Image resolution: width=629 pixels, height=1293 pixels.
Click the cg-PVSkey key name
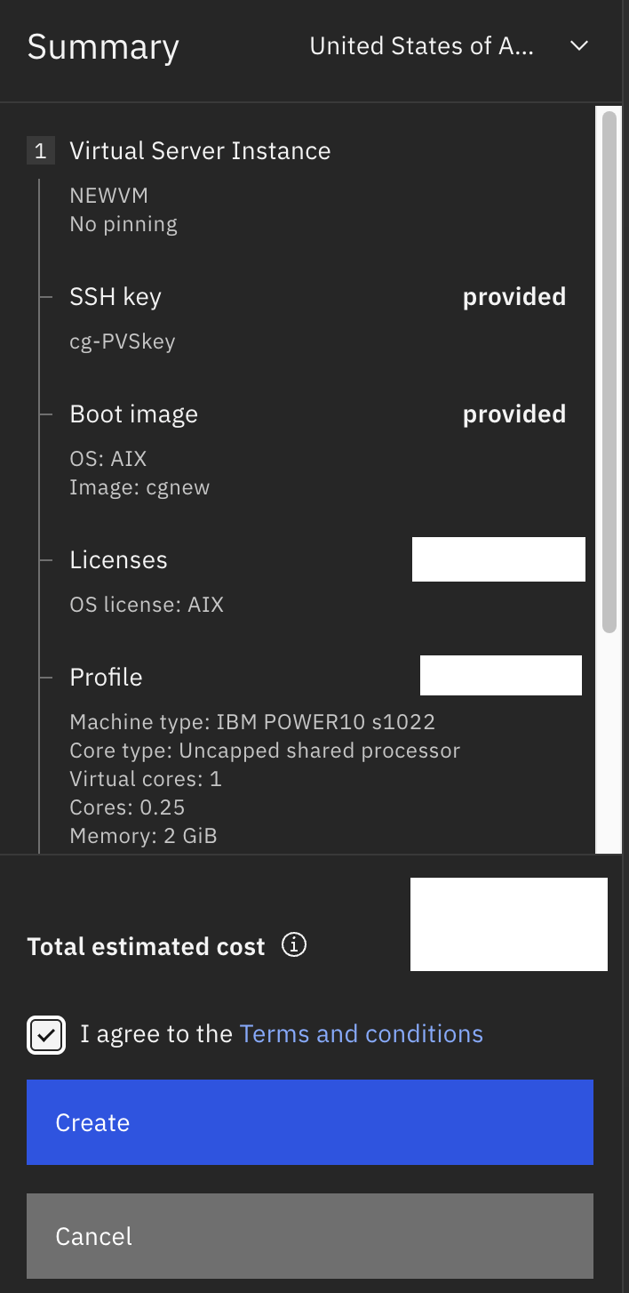(123, 341)
